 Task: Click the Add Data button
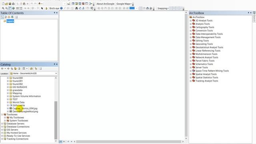(x=39, y=4)
